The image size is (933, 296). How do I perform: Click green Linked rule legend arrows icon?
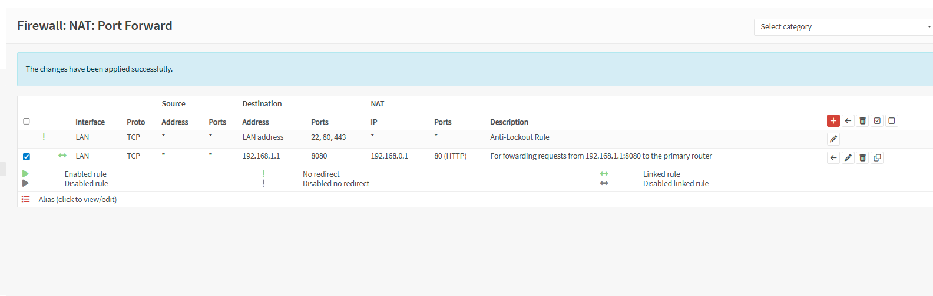pos(604,174)
